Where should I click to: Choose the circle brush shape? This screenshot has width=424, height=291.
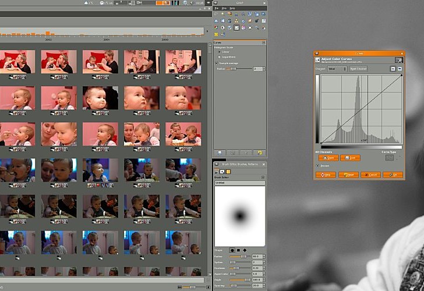(x=232, y=250)
